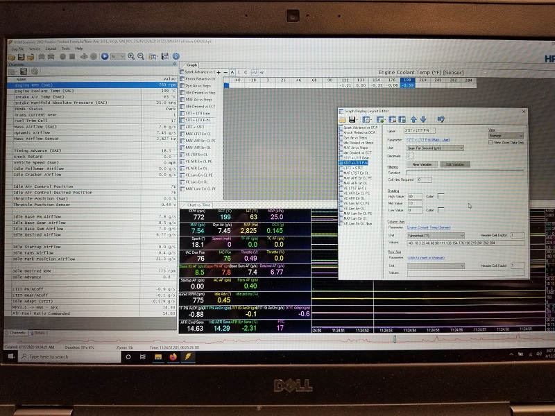The width and height of the screenshot is (555, 416).
Task: Click row axis 'click to insert or change' link
Action: tap(426, 257)
